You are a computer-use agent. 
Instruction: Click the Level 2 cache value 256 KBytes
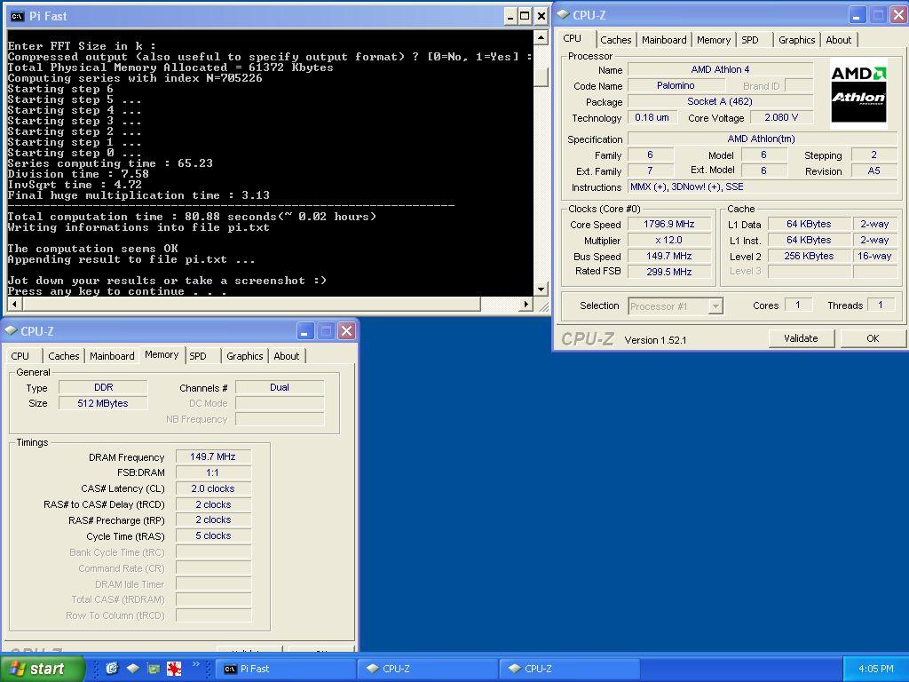(x=809, y=256)
